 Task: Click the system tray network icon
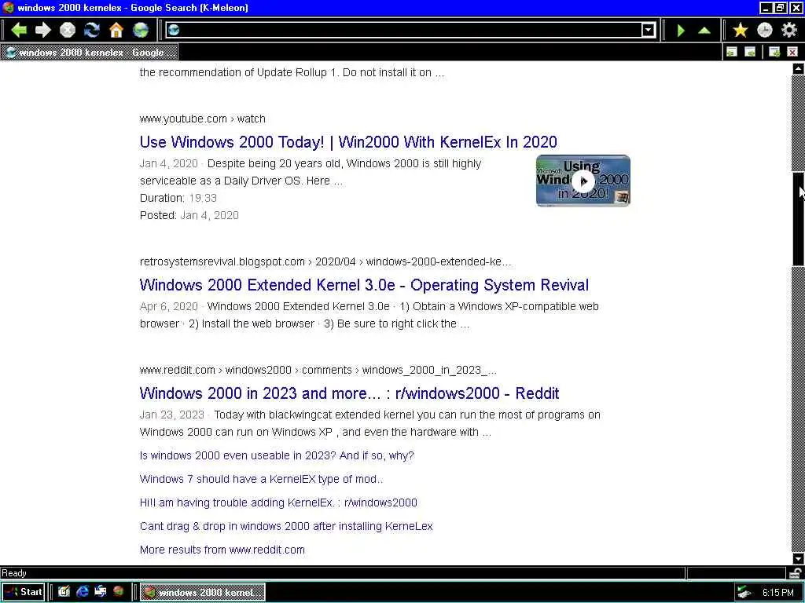pyautogui.click(x=744, y=592)
